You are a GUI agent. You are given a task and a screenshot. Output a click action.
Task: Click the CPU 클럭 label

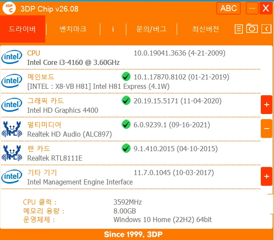(x=40, y=202)
